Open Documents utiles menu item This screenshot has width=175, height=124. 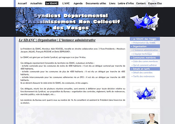(x=96, y=3)
